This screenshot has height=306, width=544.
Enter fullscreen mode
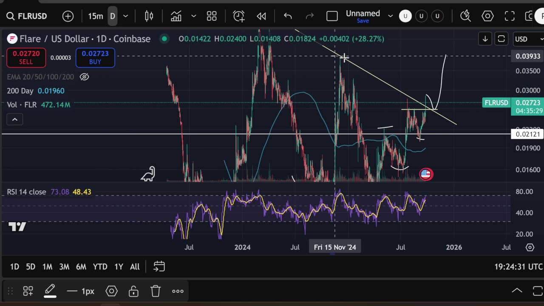click(510, 16)
